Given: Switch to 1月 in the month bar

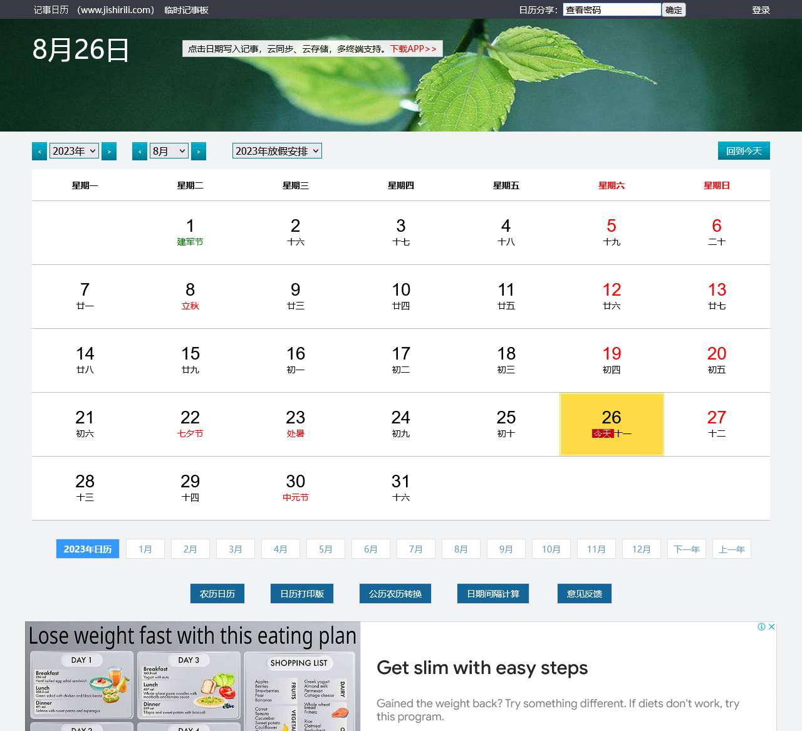Looking at the screenshot, I should [145, 549].
